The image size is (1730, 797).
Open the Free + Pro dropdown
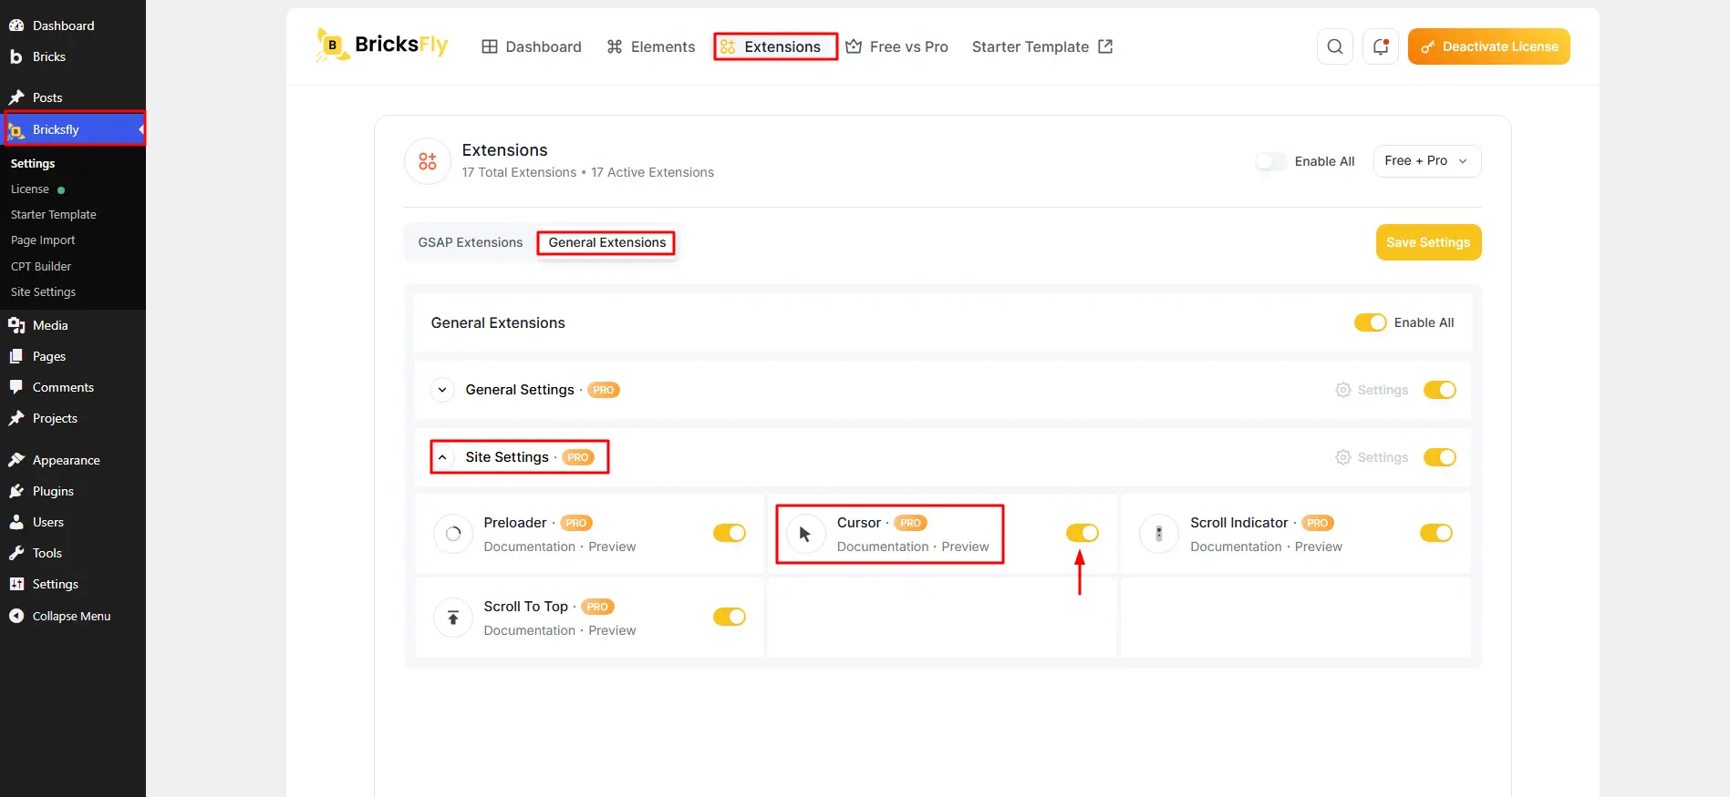point(1427,161)
